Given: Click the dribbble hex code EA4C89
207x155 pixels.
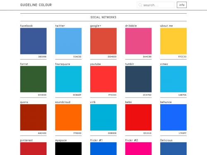Looking at the screenshot, I should point(147,57).
